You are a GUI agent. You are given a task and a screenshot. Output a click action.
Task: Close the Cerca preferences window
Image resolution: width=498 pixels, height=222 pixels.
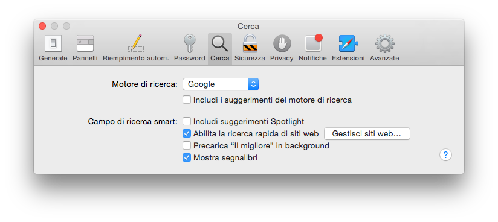(42, 26)
